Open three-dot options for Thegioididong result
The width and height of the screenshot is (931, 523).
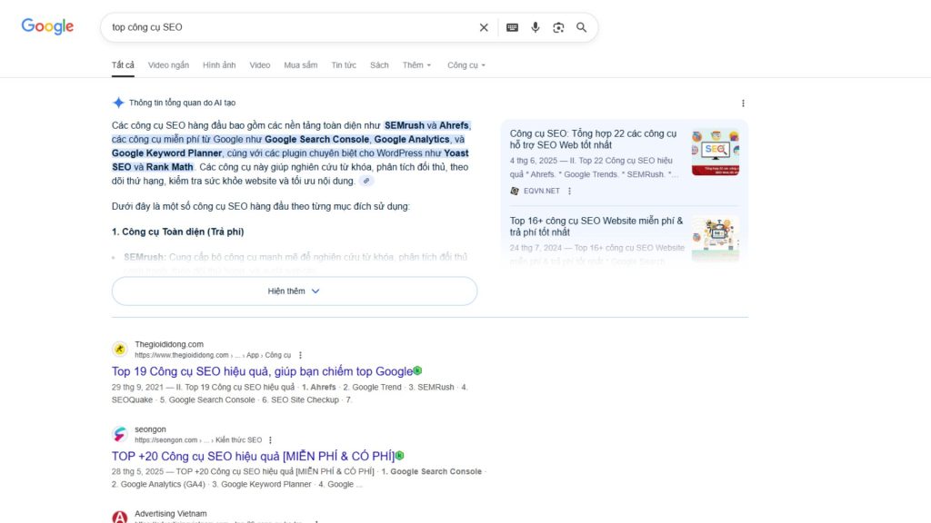pos(301,355)
